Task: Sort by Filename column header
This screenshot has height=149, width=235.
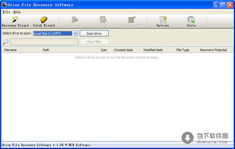Action: tap(21, 50)
